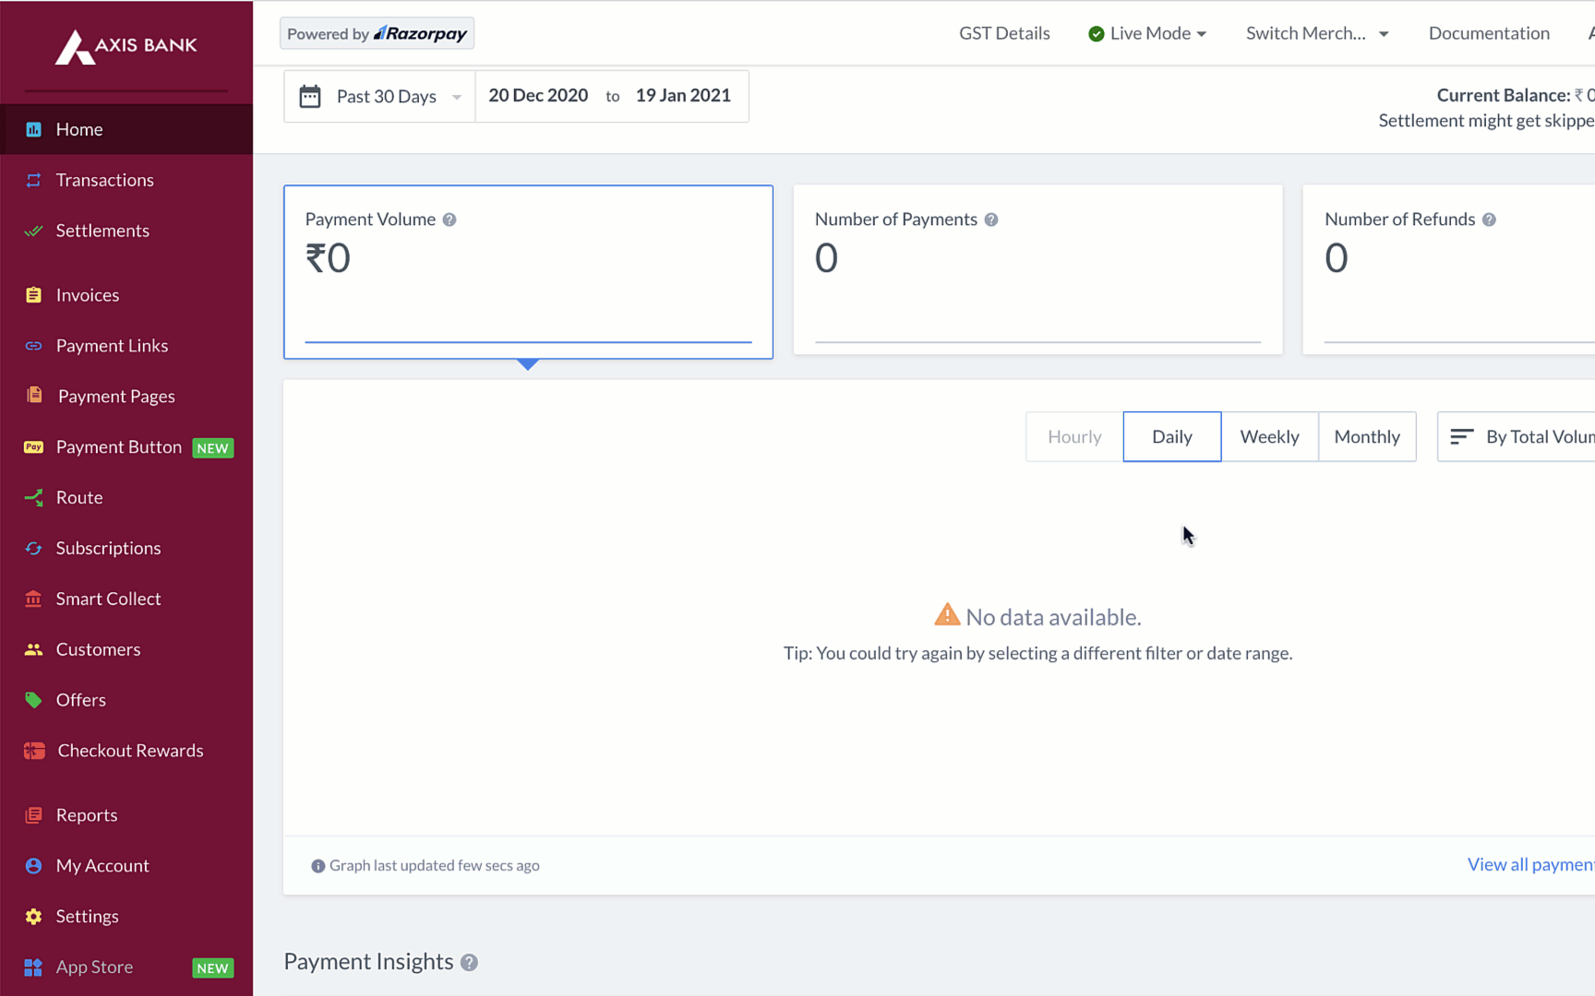Open the Switch Merchant dropdown

(1316, 33)
